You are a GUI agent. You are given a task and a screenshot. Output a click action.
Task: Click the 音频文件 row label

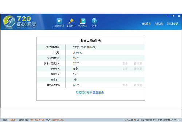click(x=55, y=74)
